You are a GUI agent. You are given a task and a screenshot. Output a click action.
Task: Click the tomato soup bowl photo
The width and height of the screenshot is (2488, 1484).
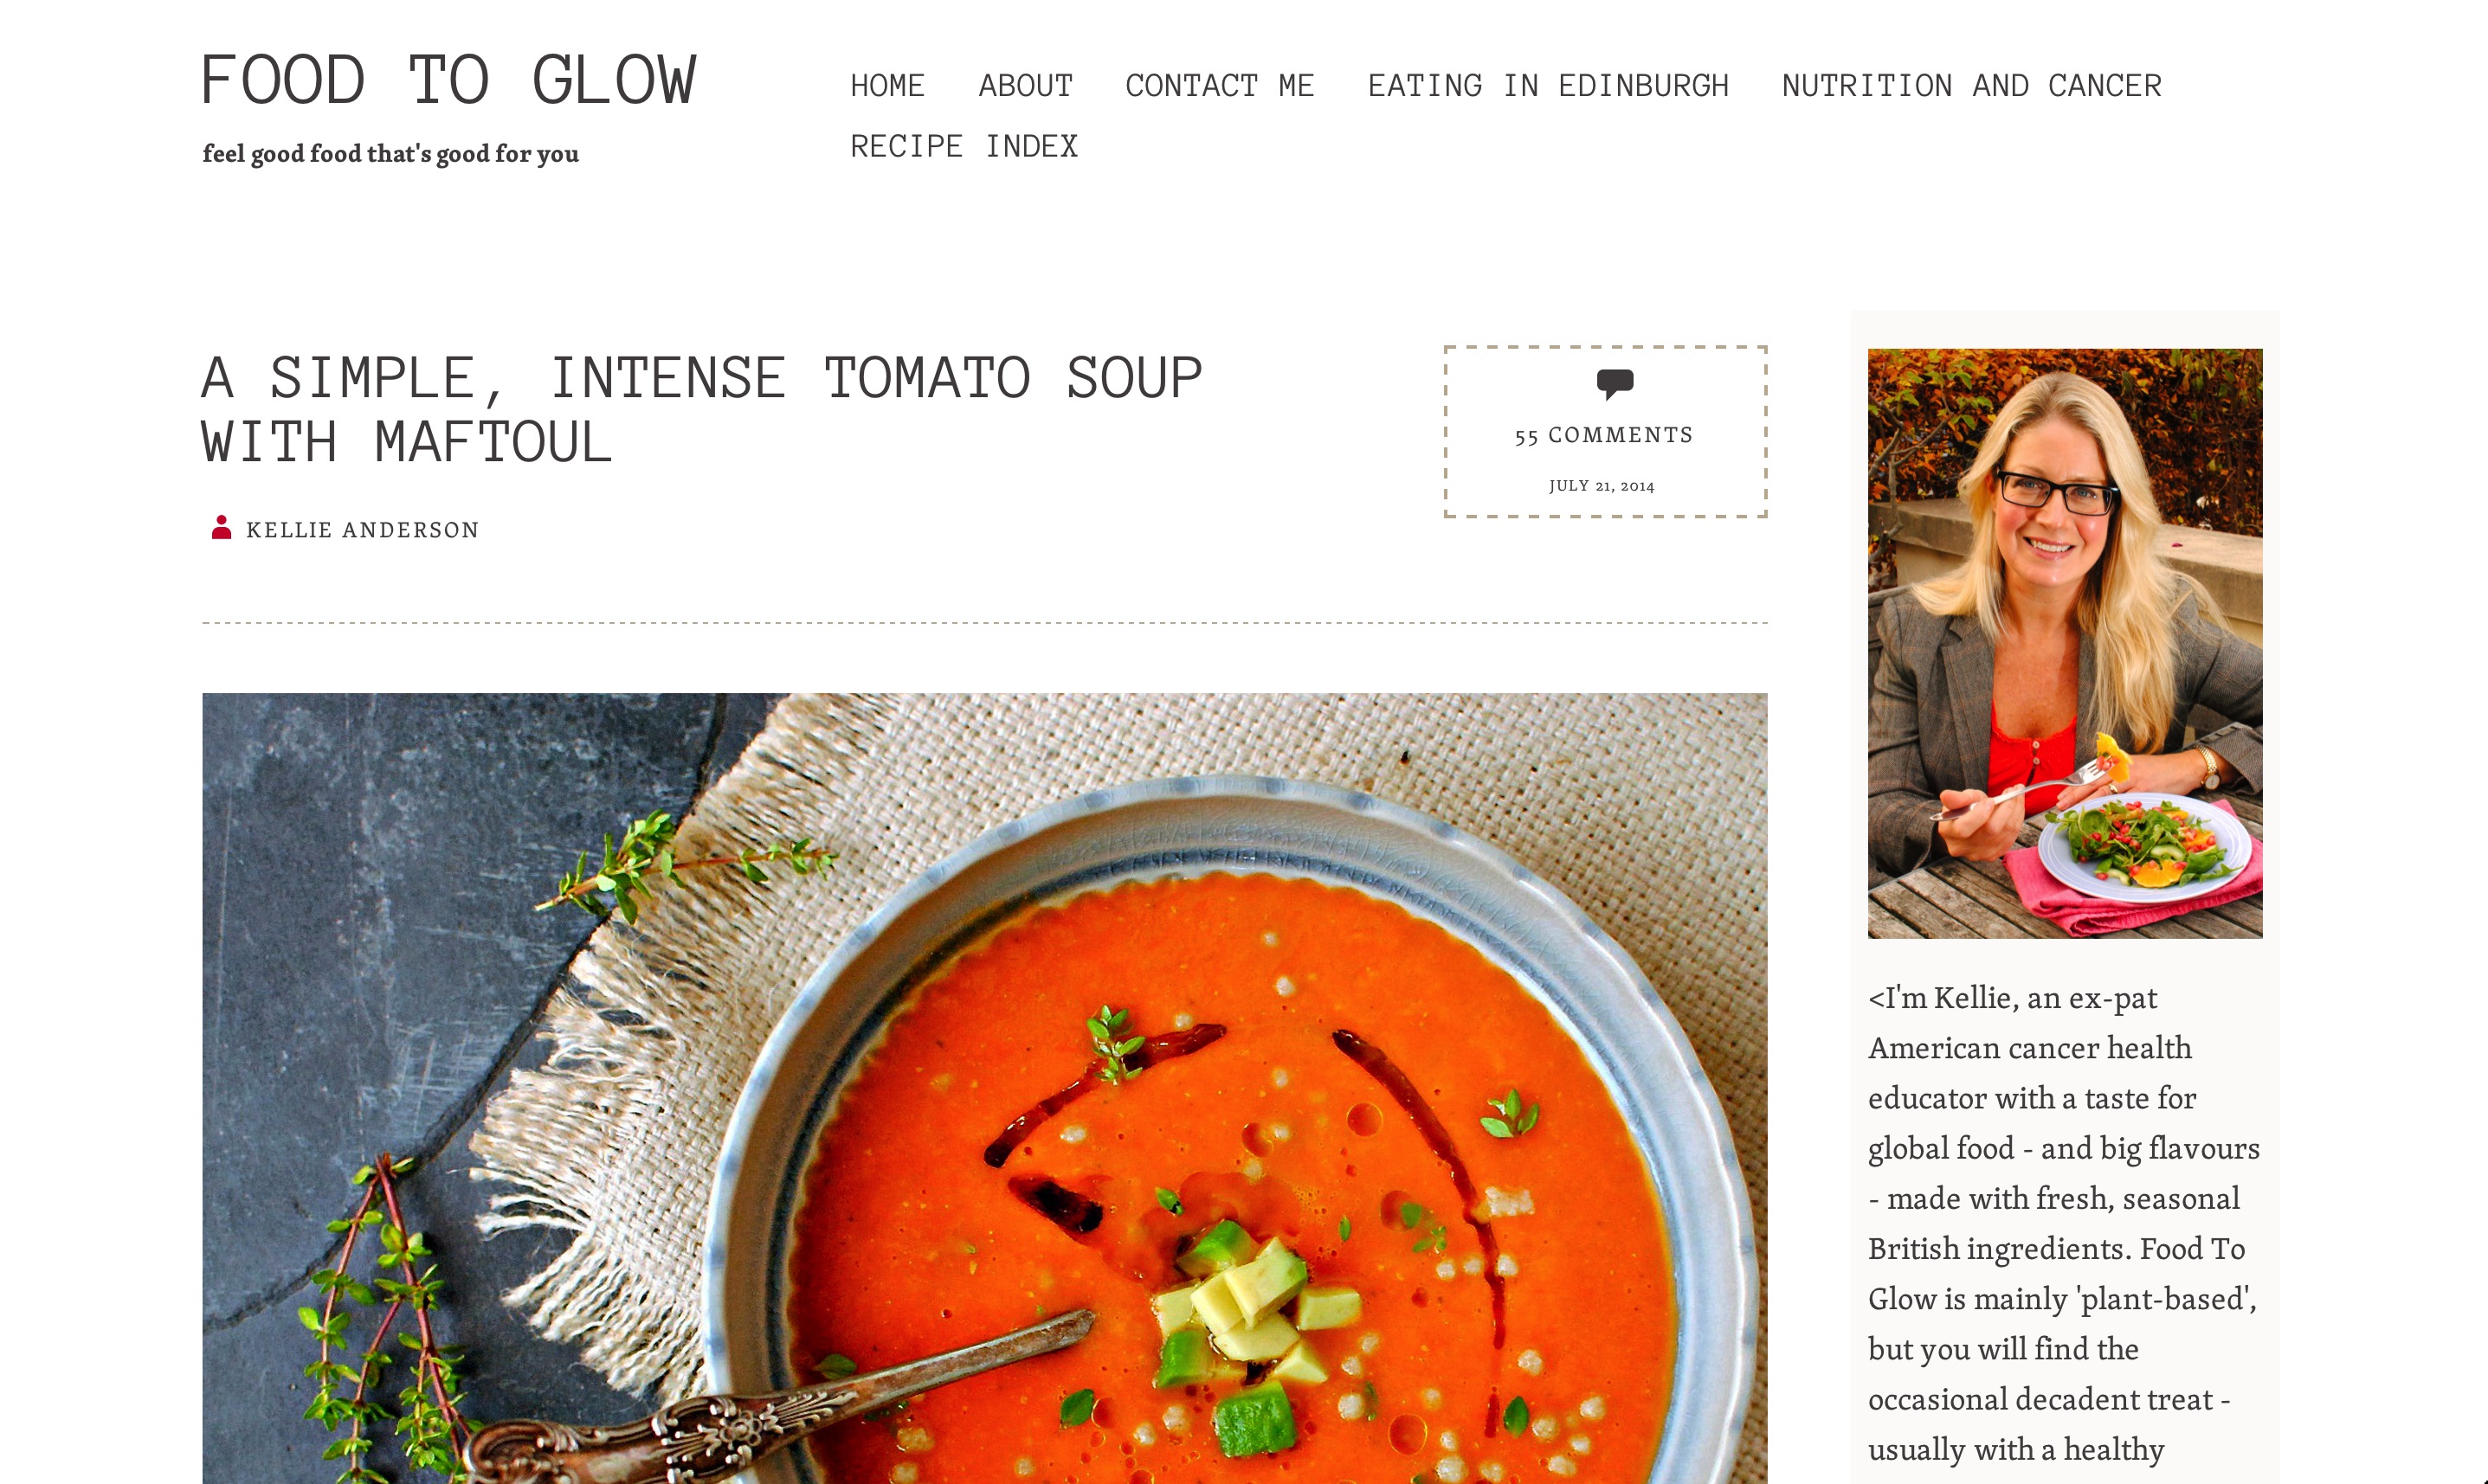point(984,1088)
